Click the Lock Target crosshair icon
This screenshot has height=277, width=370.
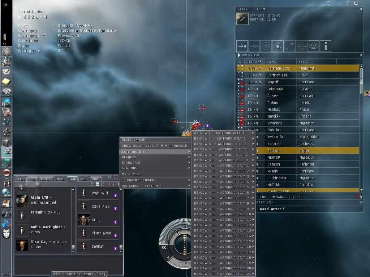[302, 46]
